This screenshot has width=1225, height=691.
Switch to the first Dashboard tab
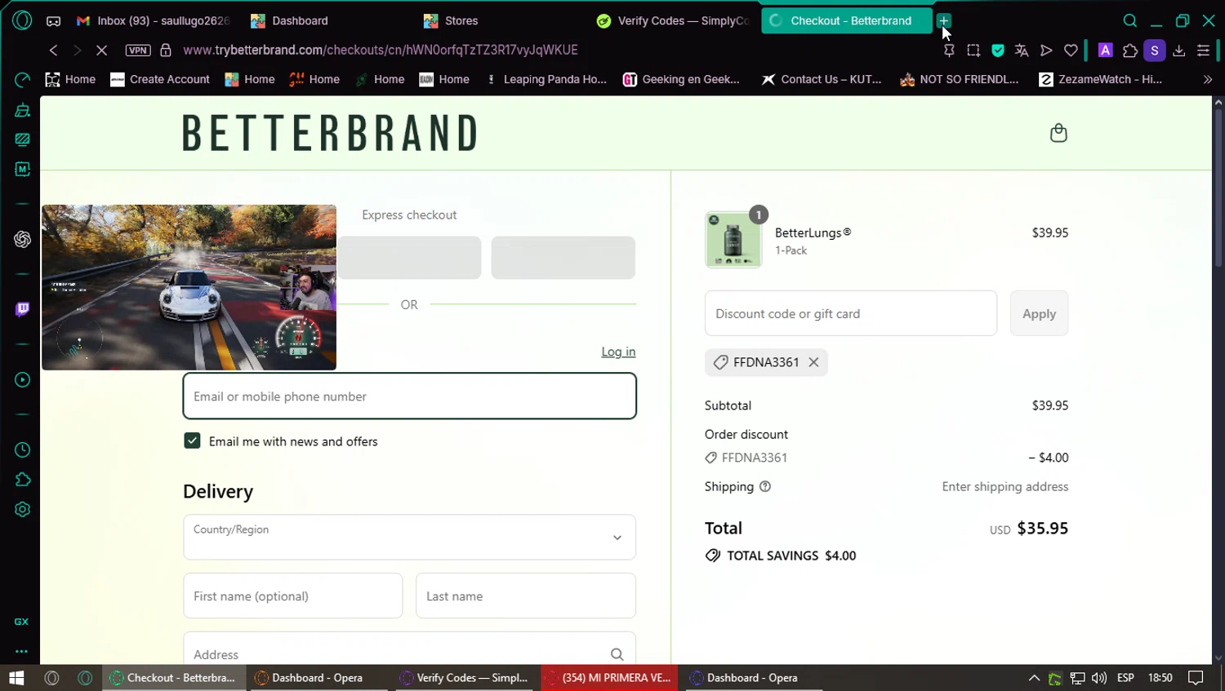tap(327, 20)
